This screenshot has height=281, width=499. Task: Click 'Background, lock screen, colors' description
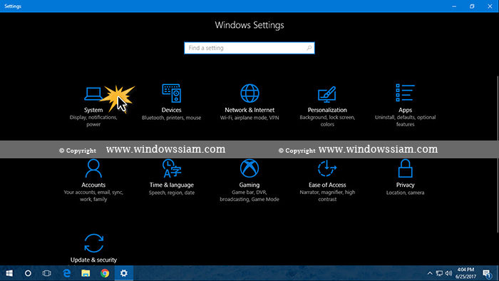click(327, 121)
